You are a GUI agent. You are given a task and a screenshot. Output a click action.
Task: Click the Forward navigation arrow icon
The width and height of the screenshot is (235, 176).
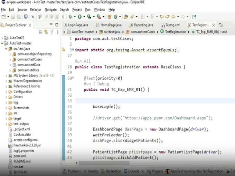[183, 17]
